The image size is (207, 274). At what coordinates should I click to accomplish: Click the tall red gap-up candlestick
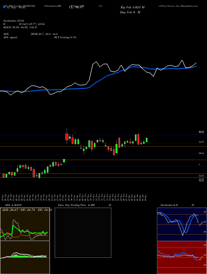67,137
